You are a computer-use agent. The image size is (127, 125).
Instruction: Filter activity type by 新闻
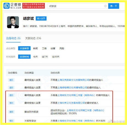click(35, 48)
